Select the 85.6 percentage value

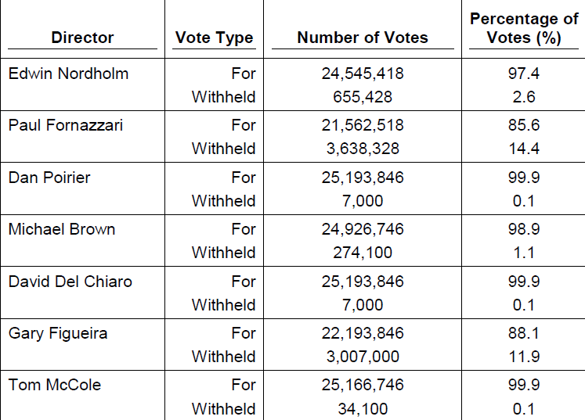[x=524, y=125]
